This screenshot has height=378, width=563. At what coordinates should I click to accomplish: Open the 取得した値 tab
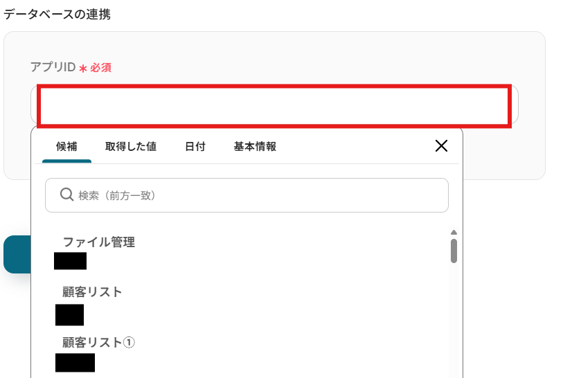pos(131,147)
